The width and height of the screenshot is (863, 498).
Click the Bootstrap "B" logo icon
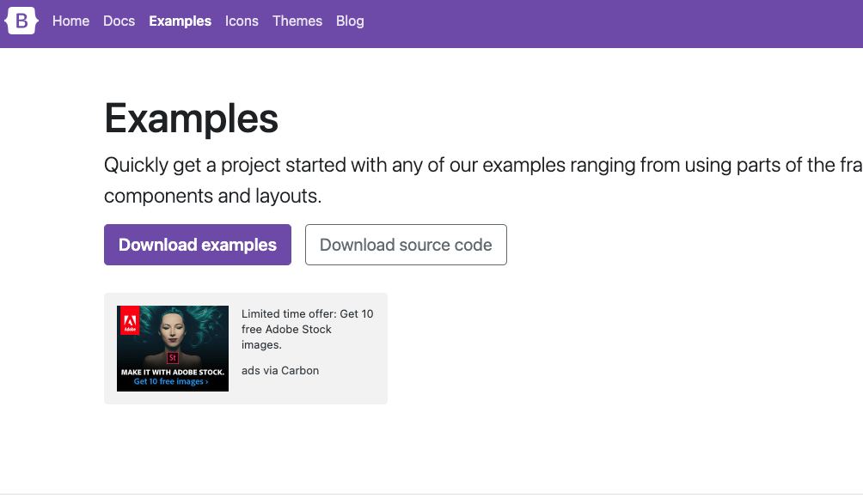[21, 21]
